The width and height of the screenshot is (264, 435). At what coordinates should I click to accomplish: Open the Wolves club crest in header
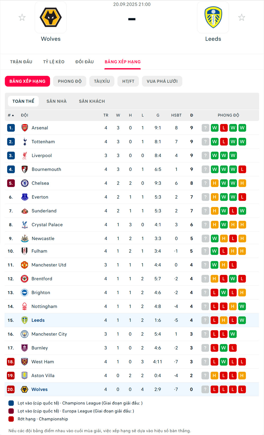click(x=51, y=17)
